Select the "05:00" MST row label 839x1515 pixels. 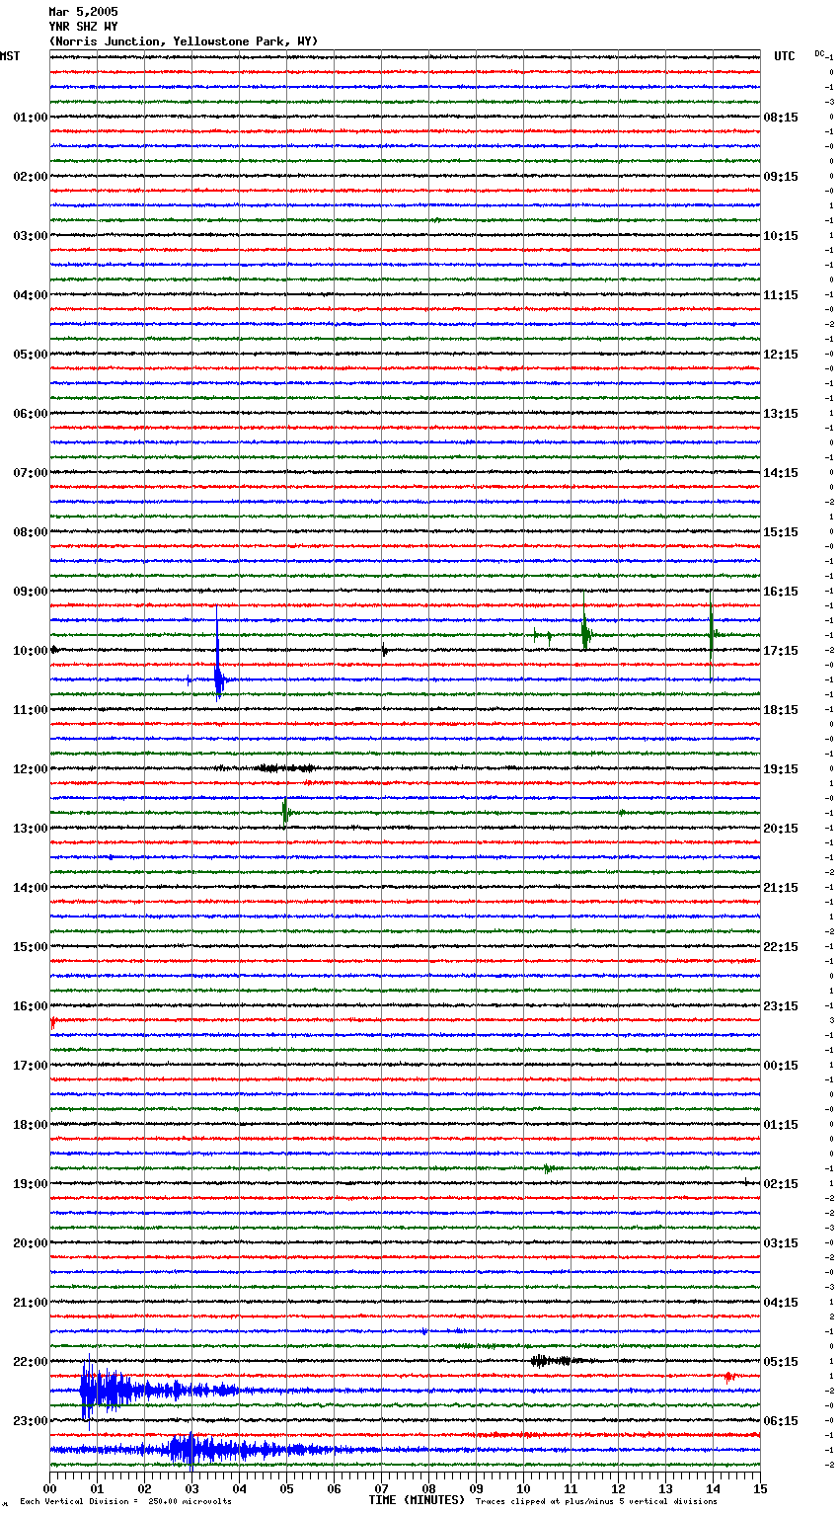point(31,355)
